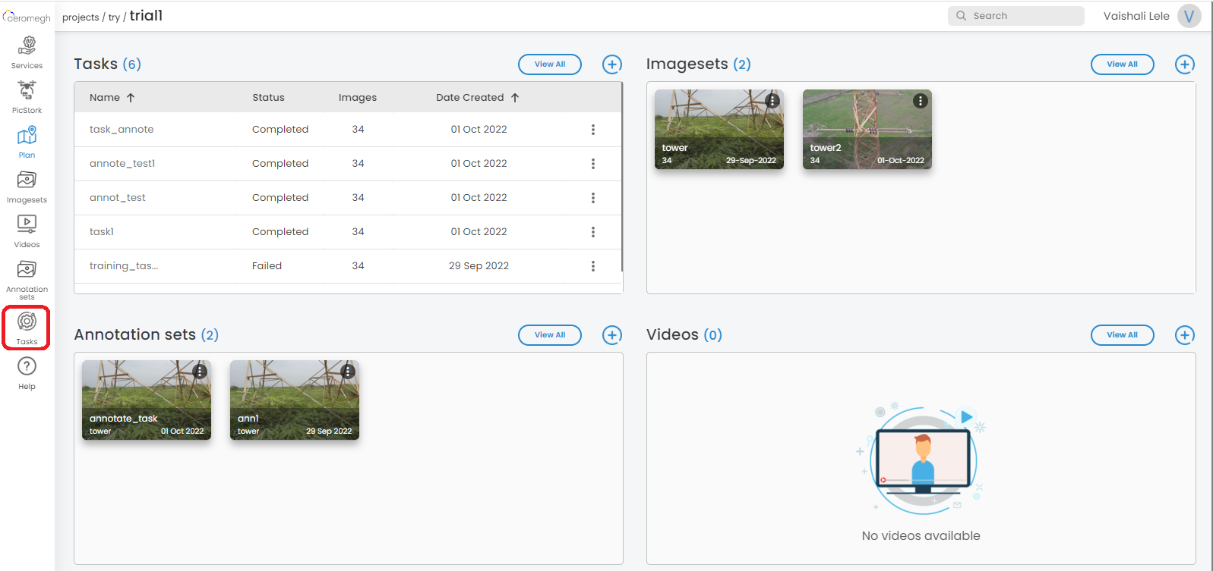This screenshot has height=571, width=1213.
Task: Click the training_tas... task name
Action: pyautogui.click(x=124, y=266)
